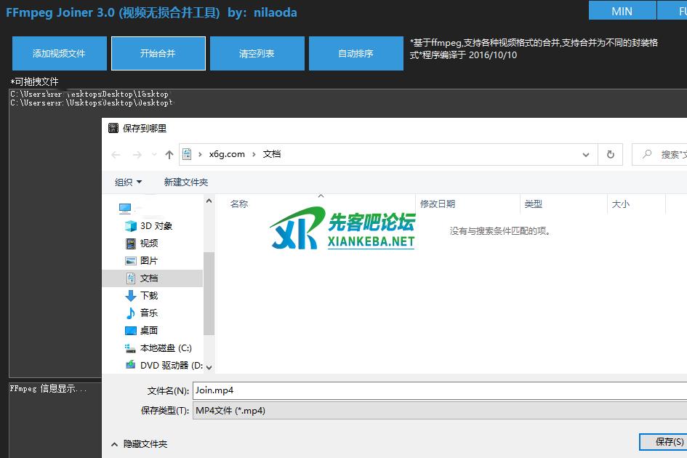Select 本地磁盘 (C:) drive
Screen dimensions: 687x458
[165, 348]
